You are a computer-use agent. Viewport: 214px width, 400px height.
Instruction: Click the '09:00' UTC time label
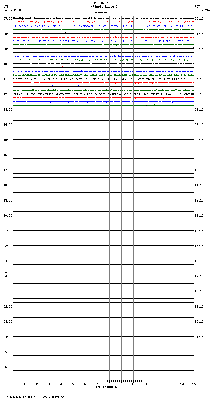pyautogui.click(x=8, y=49)
